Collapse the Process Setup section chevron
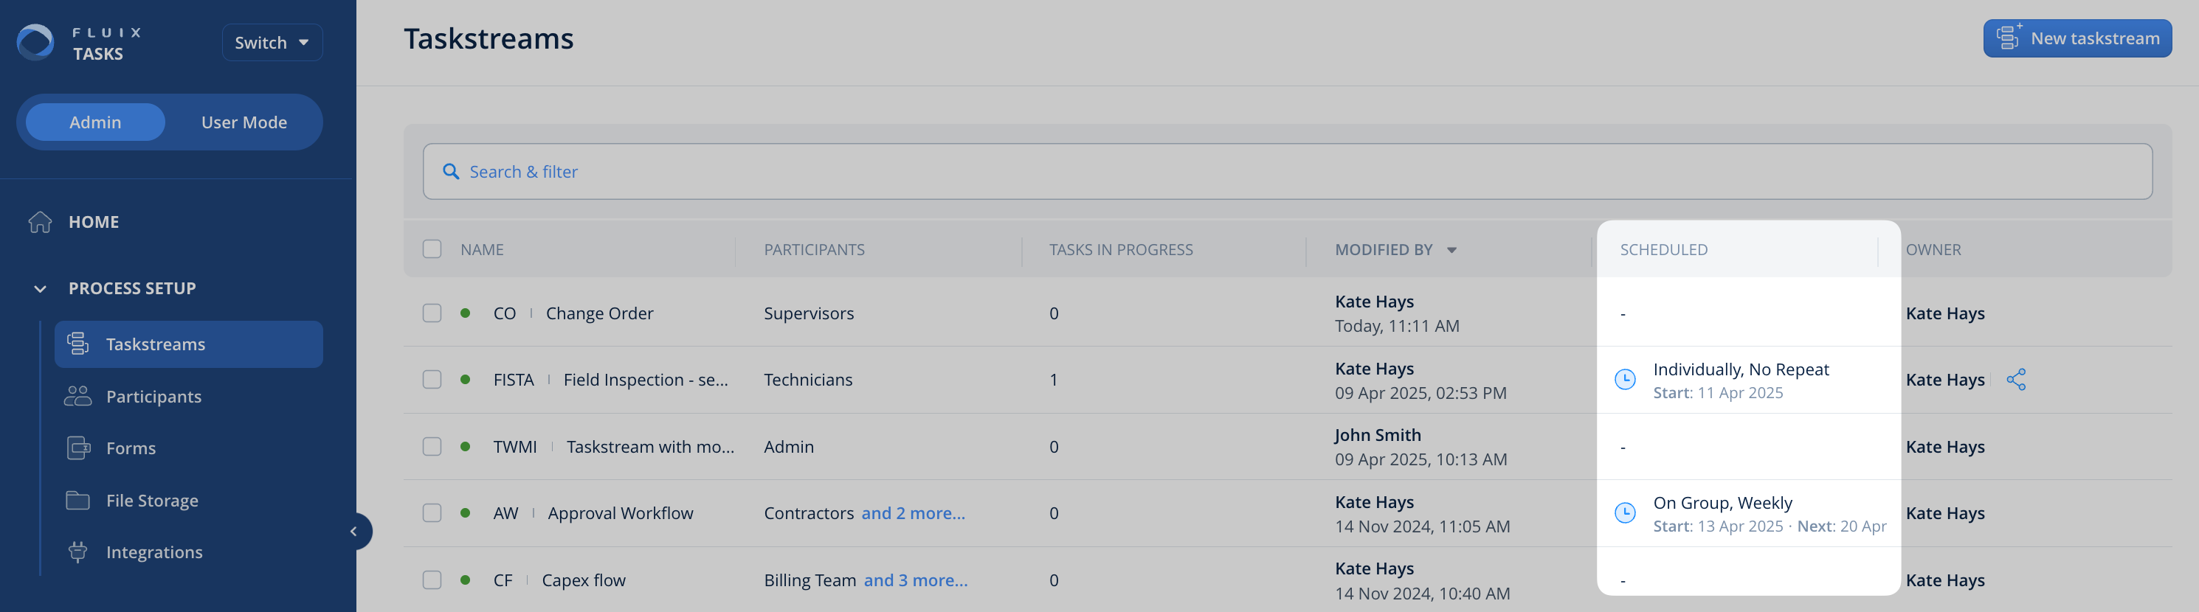Image resolution: width=2199 pixels, height=612 pixels. (x=40, y=288)
